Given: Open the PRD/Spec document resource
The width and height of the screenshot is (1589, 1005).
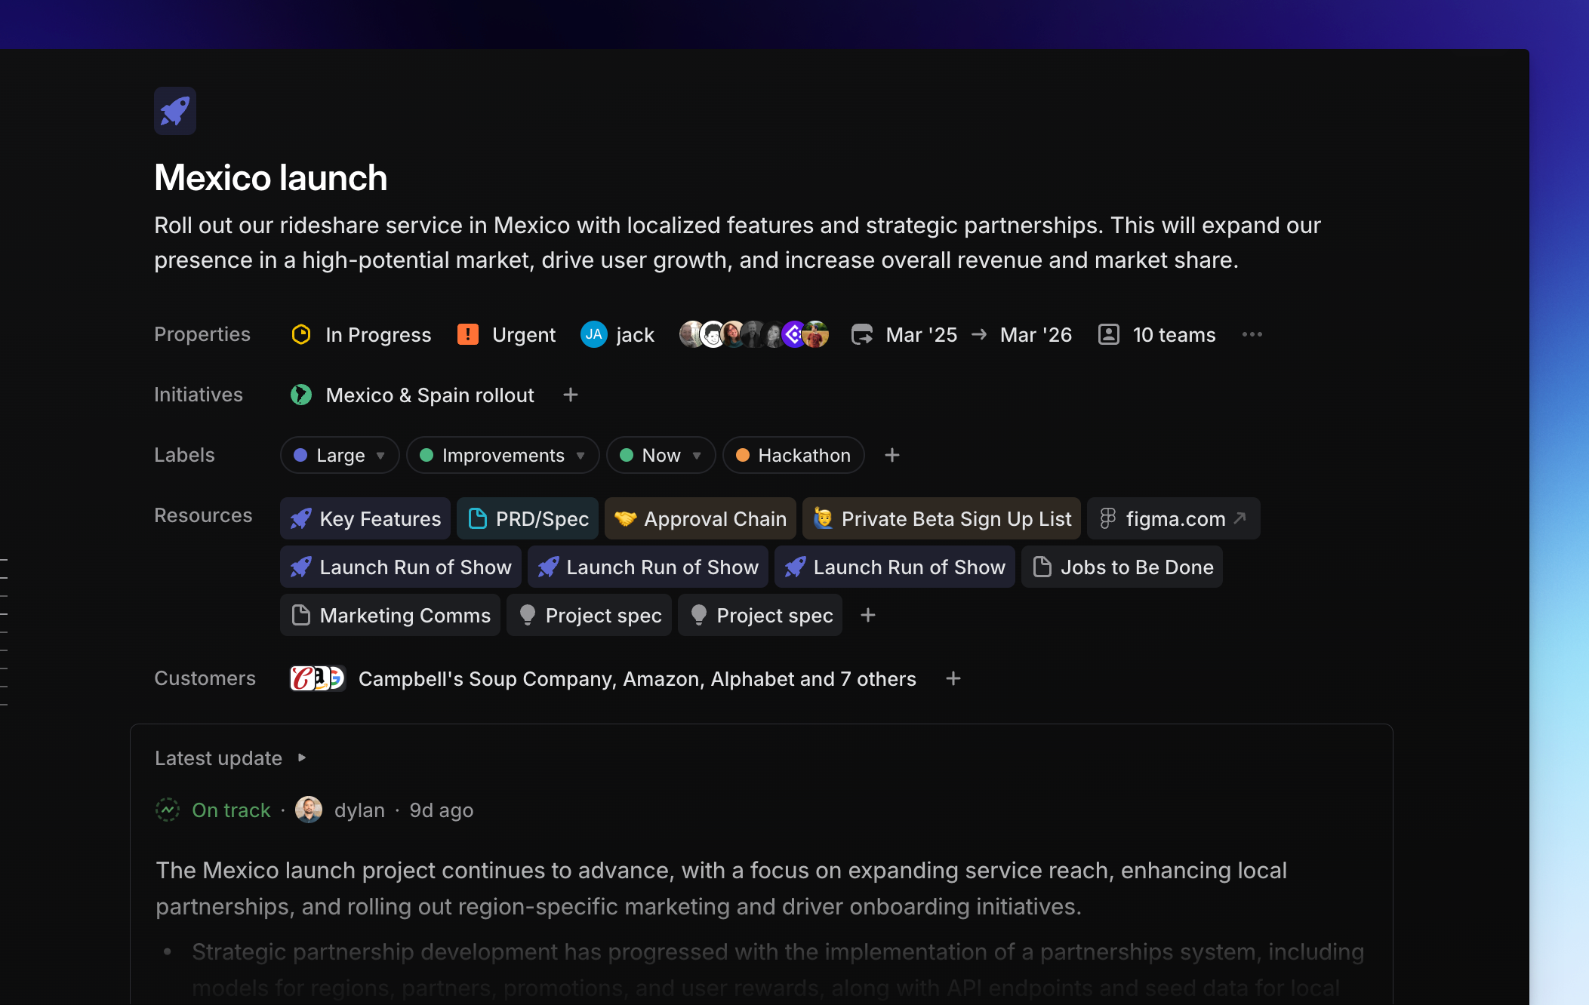Looking at the screenshot, I should click(x=527, y=518).
